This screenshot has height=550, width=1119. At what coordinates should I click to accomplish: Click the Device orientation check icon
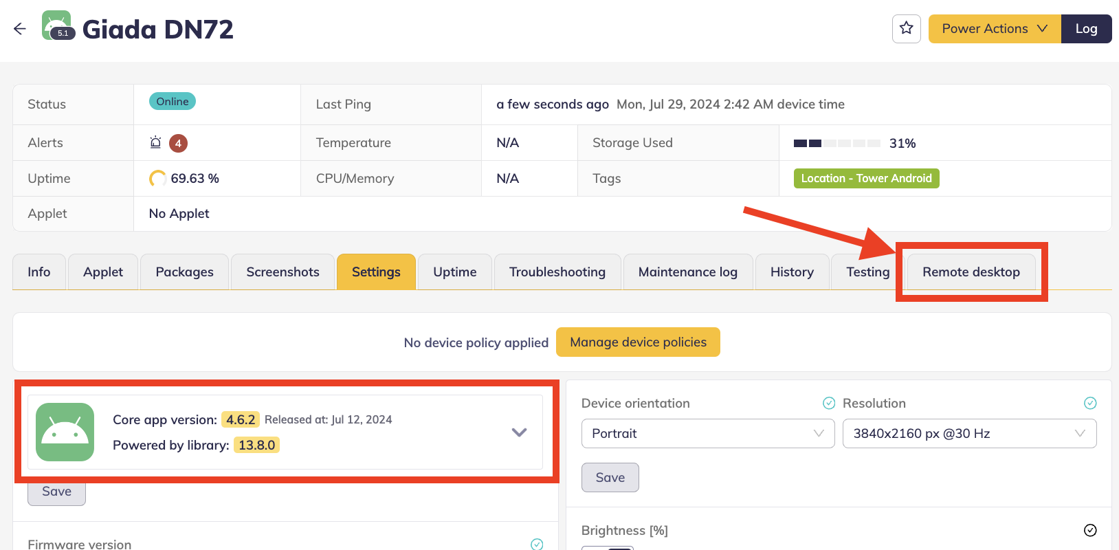[x=829, y=403]
